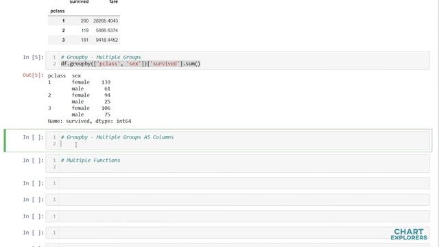The image size is (439, 247).
Task: Click the value 94 for class 2 female
Action: pos(107,95)
